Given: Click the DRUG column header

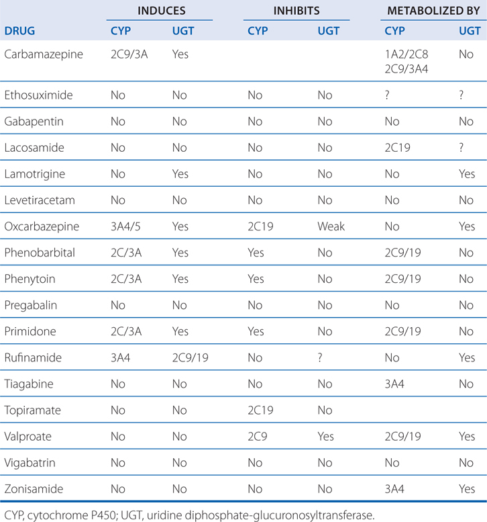Looking at the screenshot, I should [19, 31].
